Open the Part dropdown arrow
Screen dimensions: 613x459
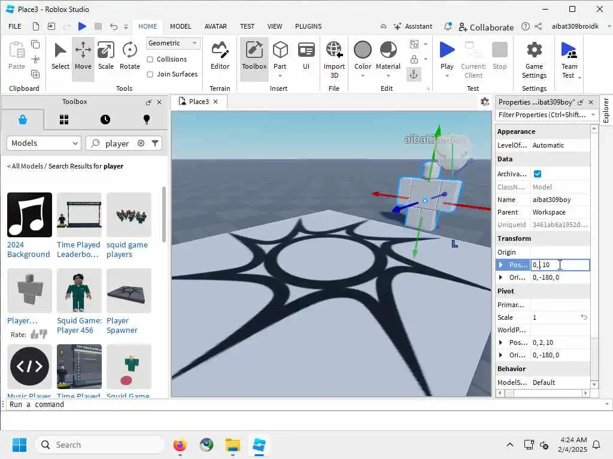280,76
